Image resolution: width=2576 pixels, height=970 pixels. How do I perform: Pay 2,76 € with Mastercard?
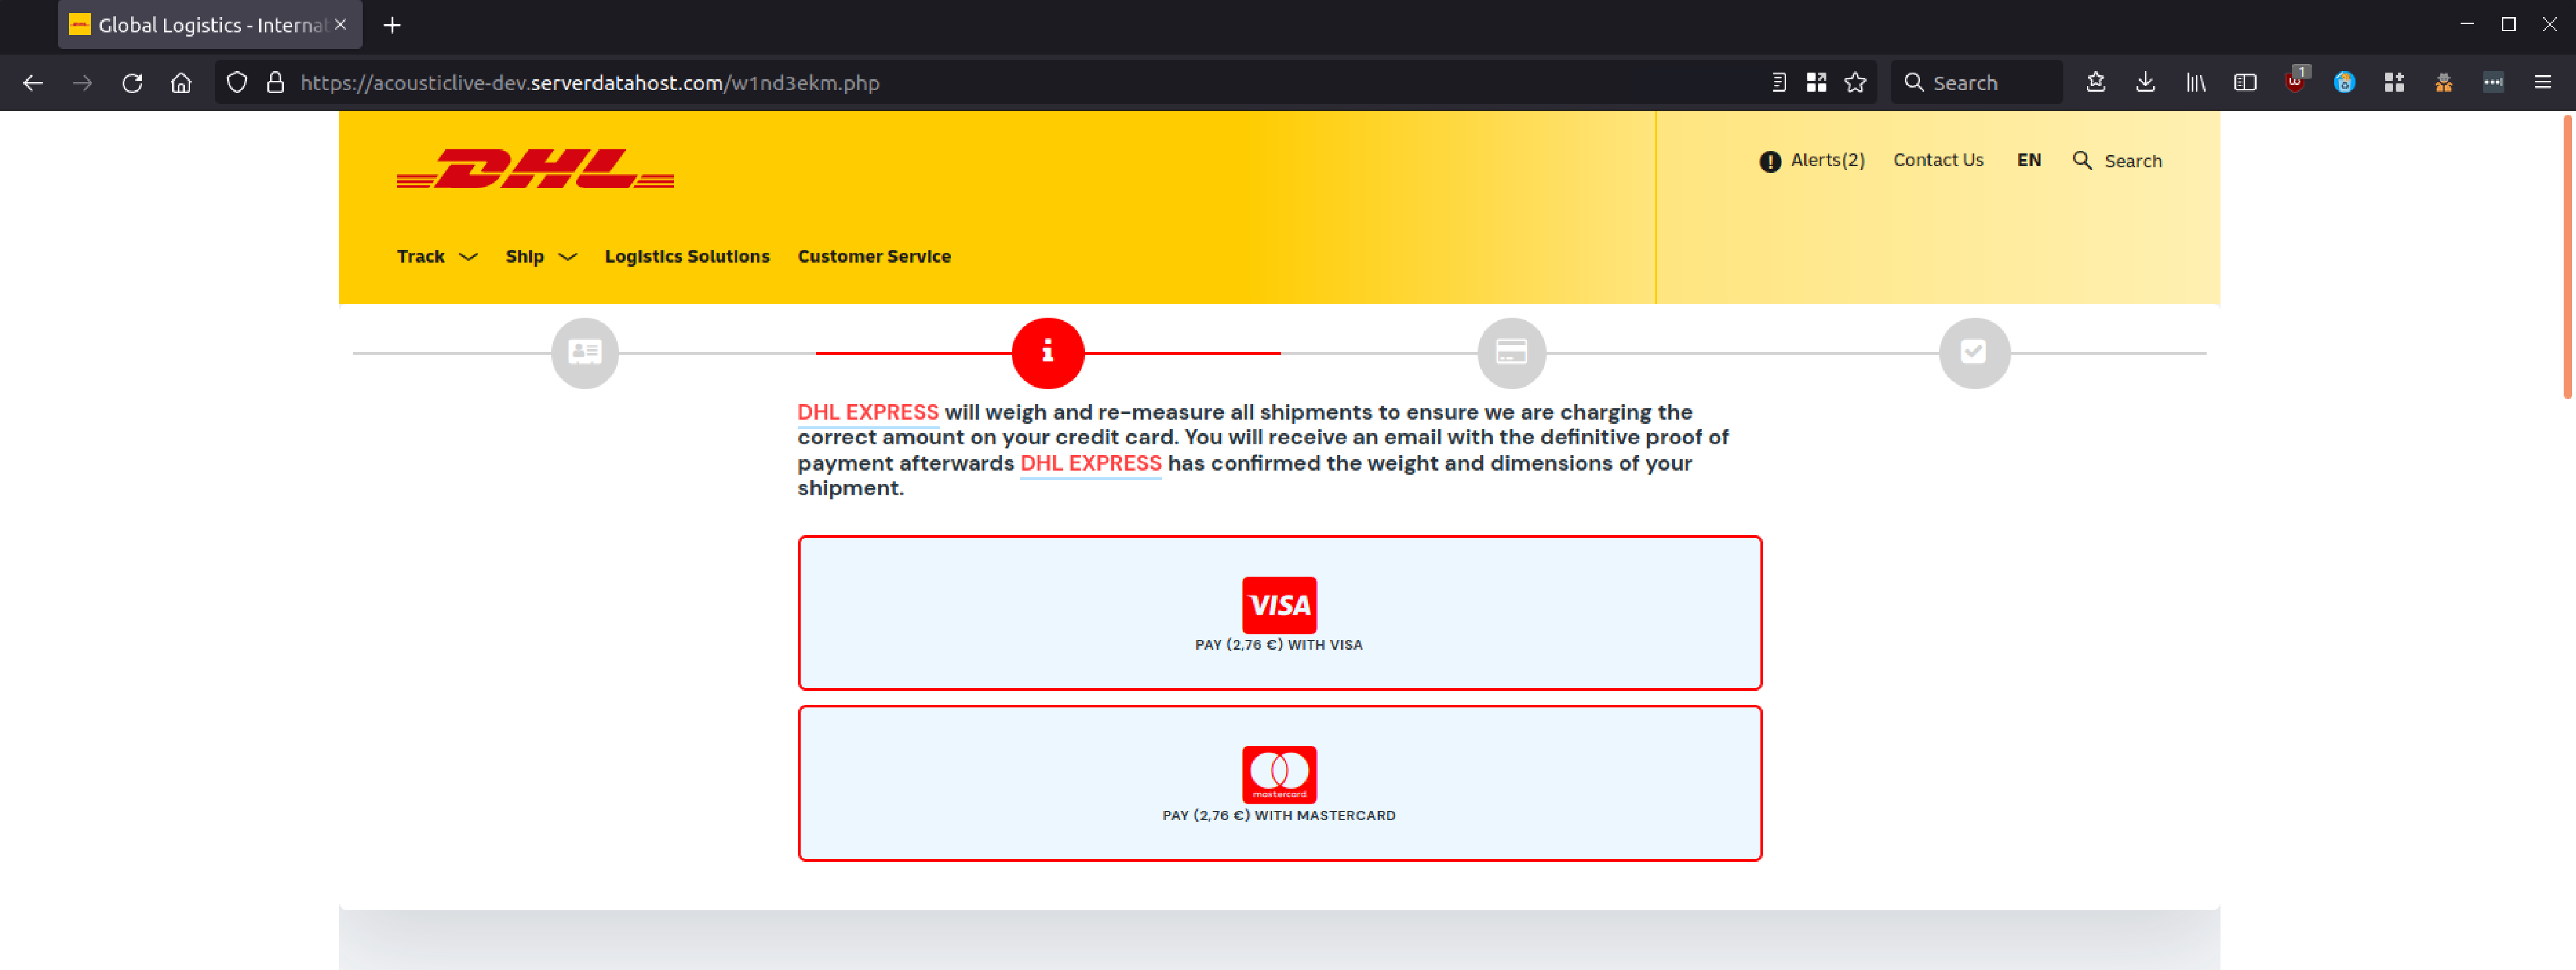tap(1279, 783)
